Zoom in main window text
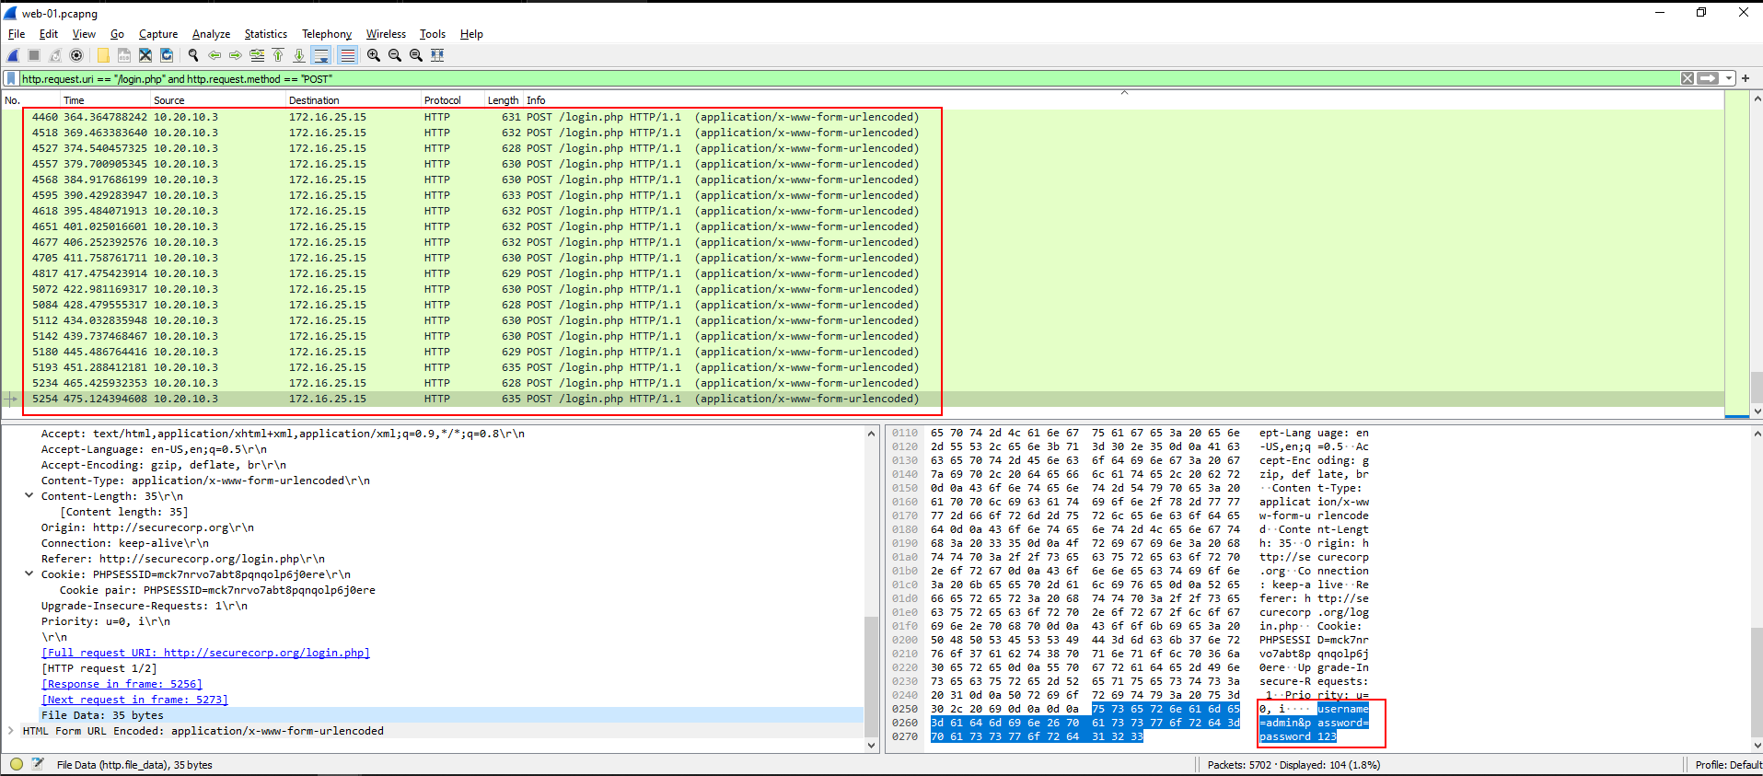Image resolution: width=1763 pixels, height=776 pixels. (374, 55)
